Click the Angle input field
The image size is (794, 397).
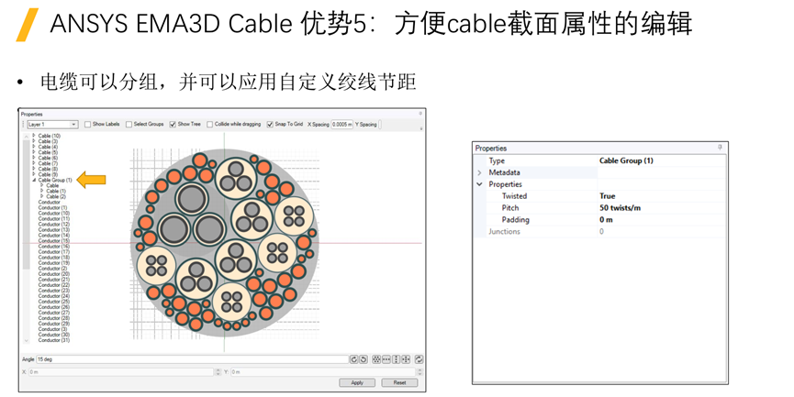(193, 359)
